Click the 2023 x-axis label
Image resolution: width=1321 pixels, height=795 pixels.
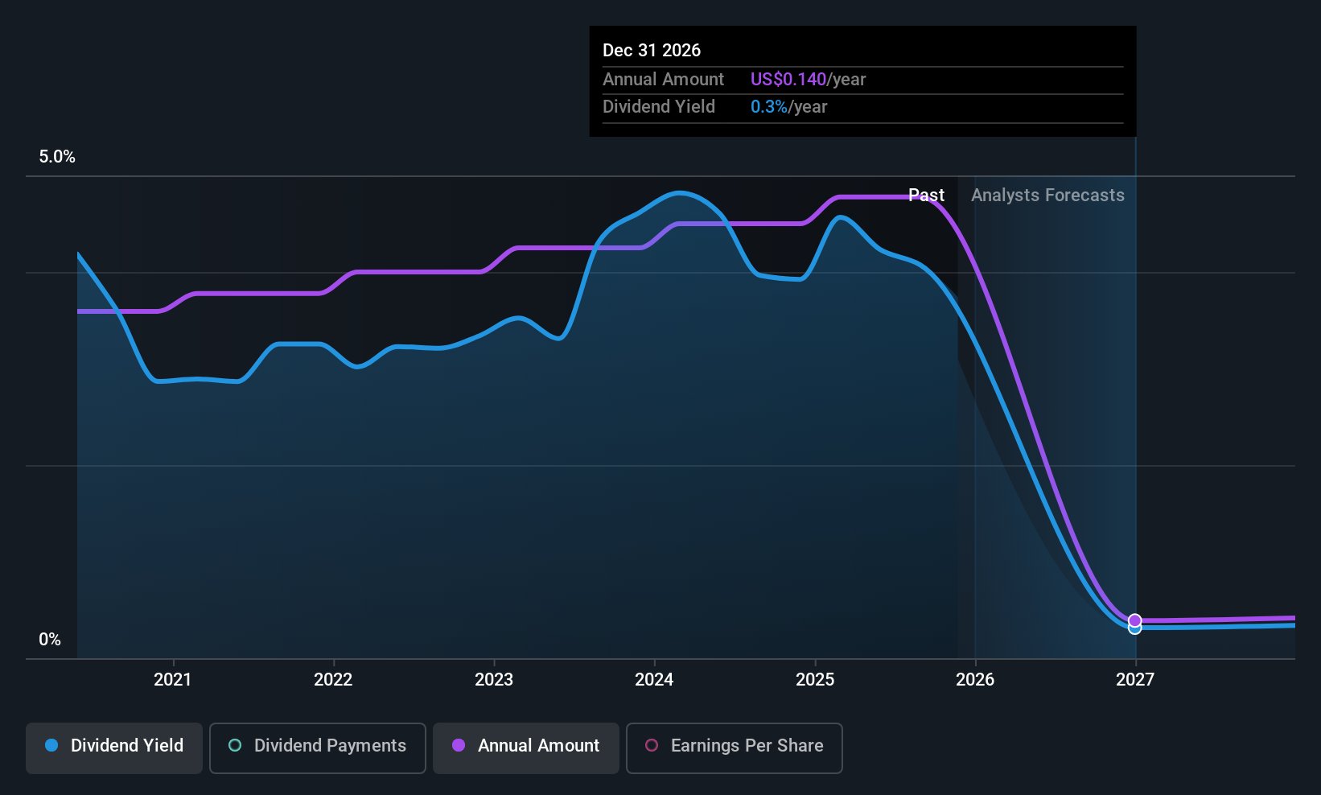pyautogui.click(x=494, y=679)
